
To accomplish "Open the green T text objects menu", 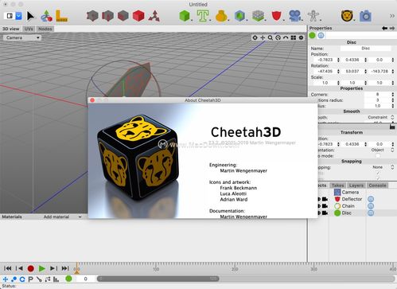I will (x=203, y=16).
